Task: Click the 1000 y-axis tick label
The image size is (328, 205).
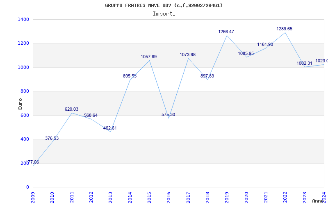Action: (x=23, y=67)
